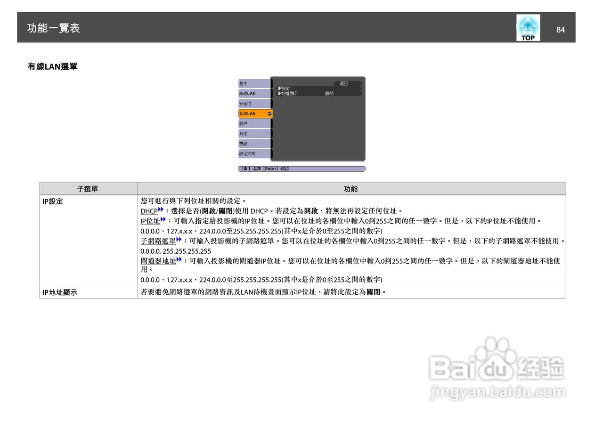Select the IP設定 entry in the menu panel
The height and width of the screenshot is (426, 603).
coord(283,88)
